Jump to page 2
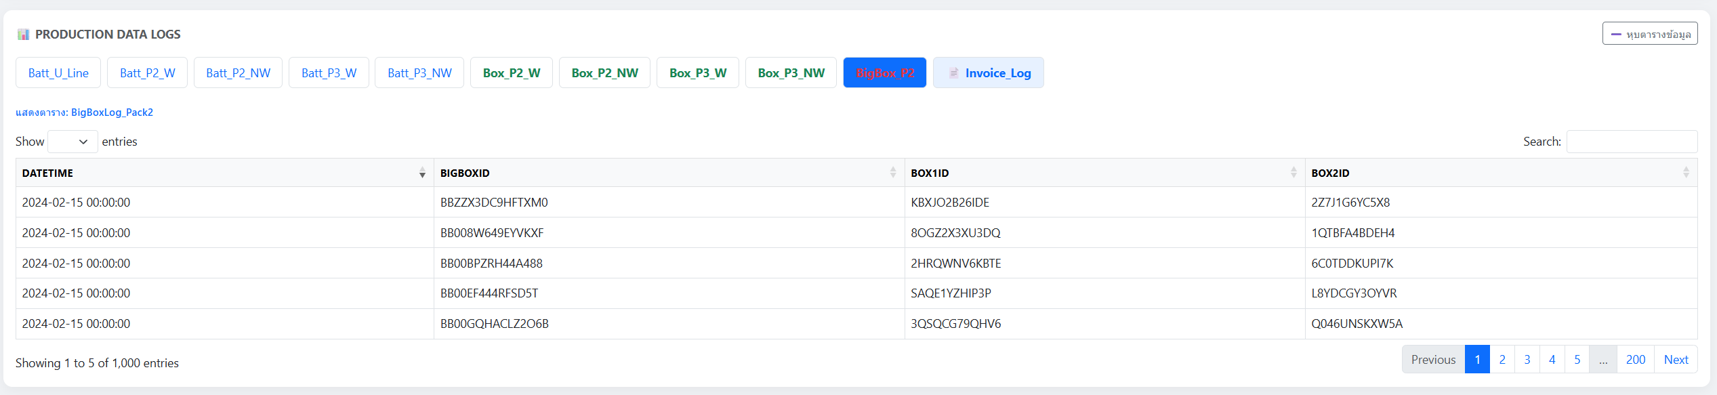Viewport: 1717px width, 395px height. pos(1502,360)
